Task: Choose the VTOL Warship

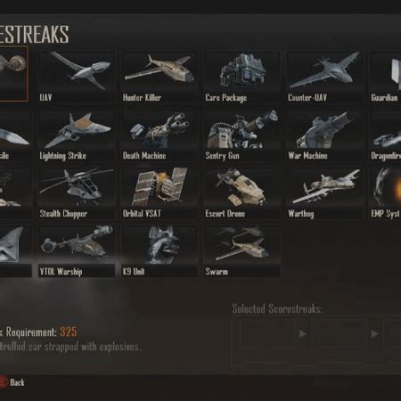Action: (77, 251)
